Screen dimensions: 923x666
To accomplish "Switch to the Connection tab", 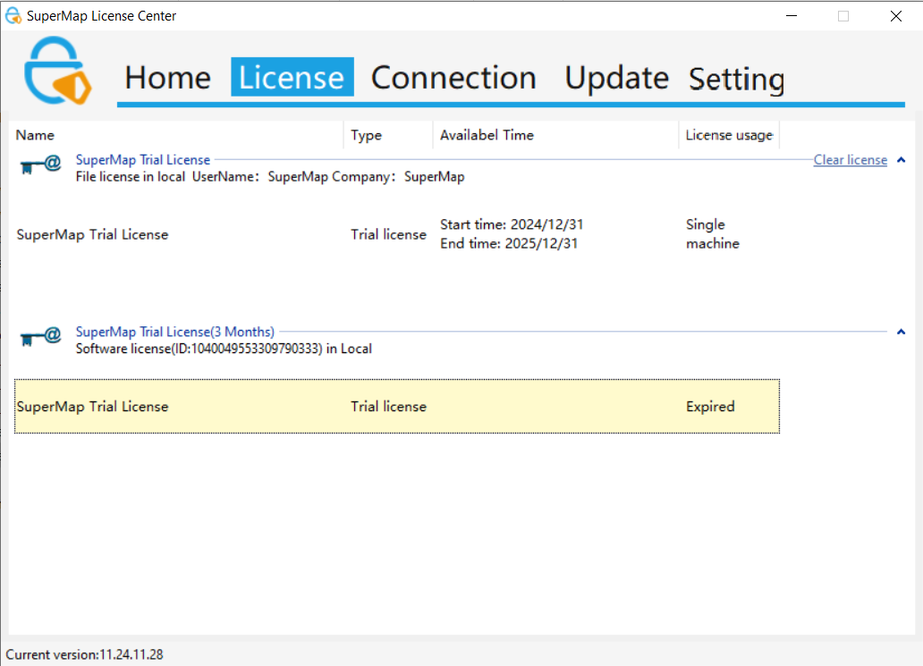I will pyautogui.click(x=453, y=78).
